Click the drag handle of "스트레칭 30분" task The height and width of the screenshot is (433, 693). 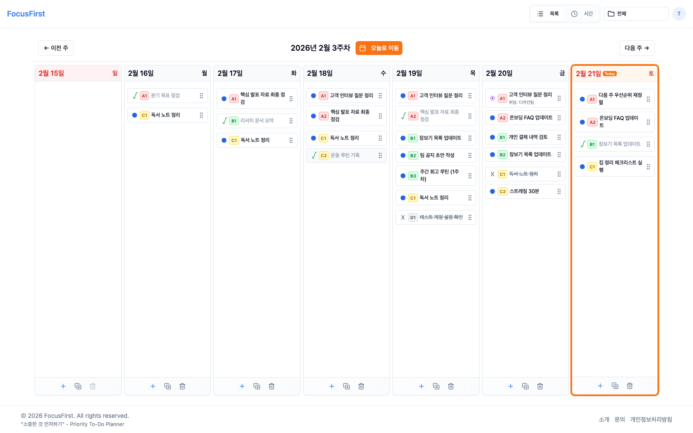560,191
